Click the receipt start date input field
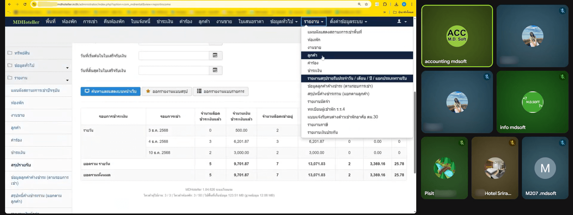Image resolution: width=573 pixels, height=215 pixels. pyautogui.click(x=173, y=56)
